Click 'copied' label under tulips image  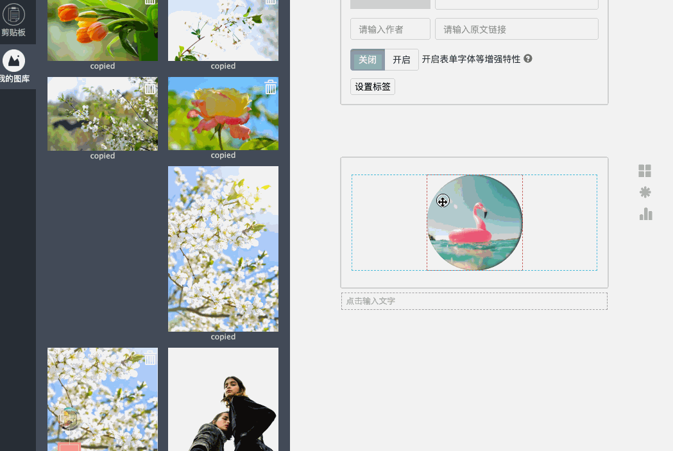point(103,66)
